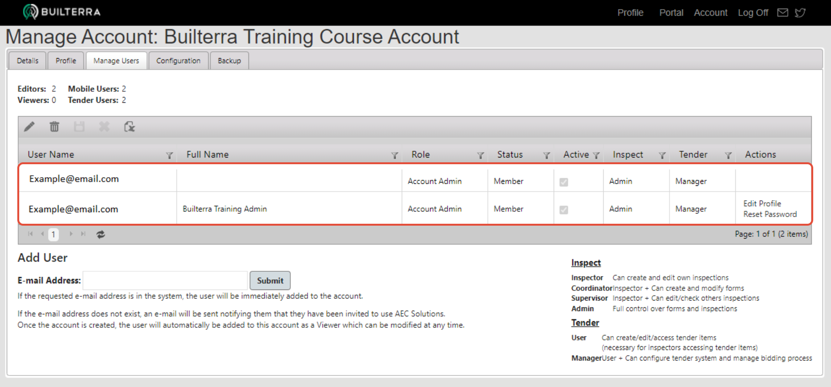
Task: Click Account Admin role in first row
Action: click(434, 181)
